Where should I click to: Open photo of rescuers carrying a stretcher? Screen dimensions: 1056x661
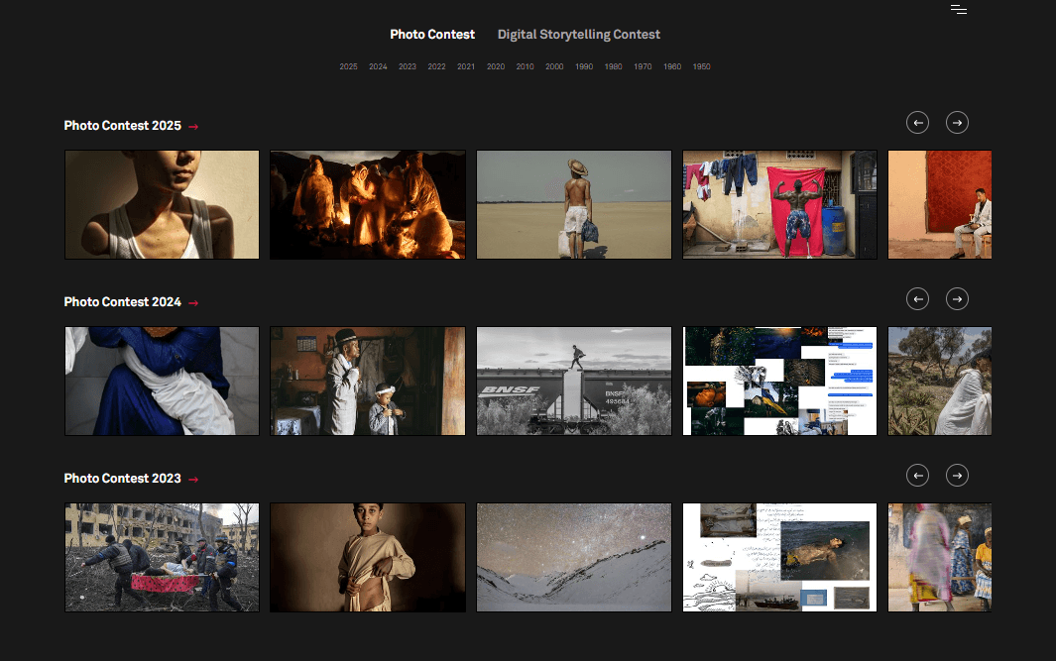click(162, 558)
